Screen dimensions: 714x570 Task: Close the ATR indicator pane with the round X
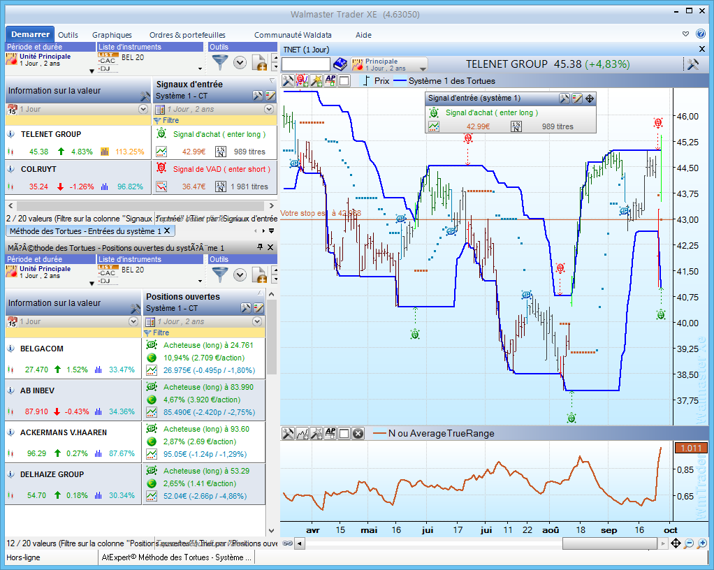(358, 433)
